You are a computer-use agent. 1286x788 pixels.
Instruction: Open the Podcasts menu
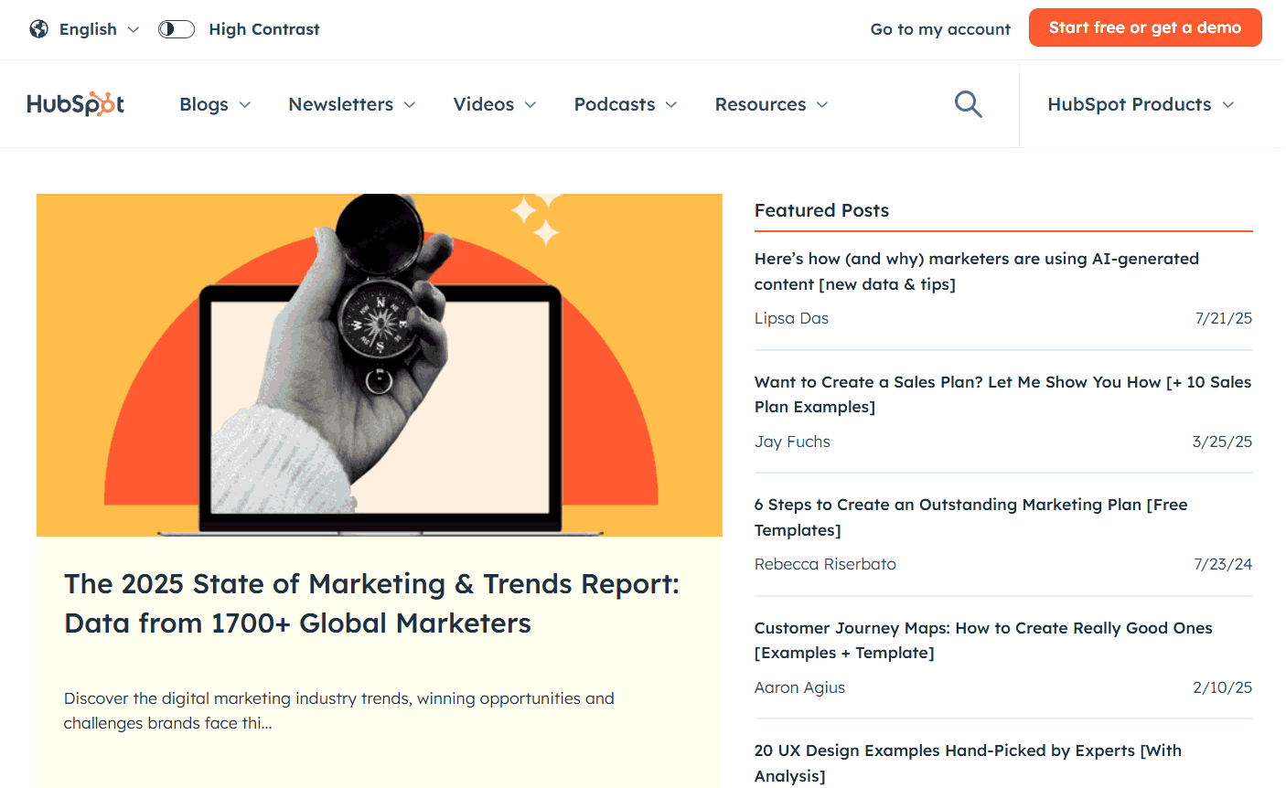point(625,104)
